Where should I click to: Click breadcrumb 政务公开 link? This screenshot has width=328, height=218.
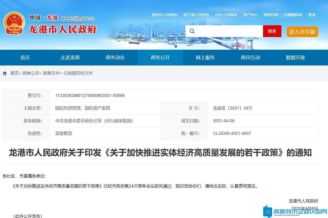(31, 73)
